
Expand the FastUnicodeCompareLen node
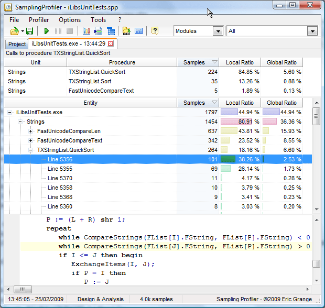point(30,131)
